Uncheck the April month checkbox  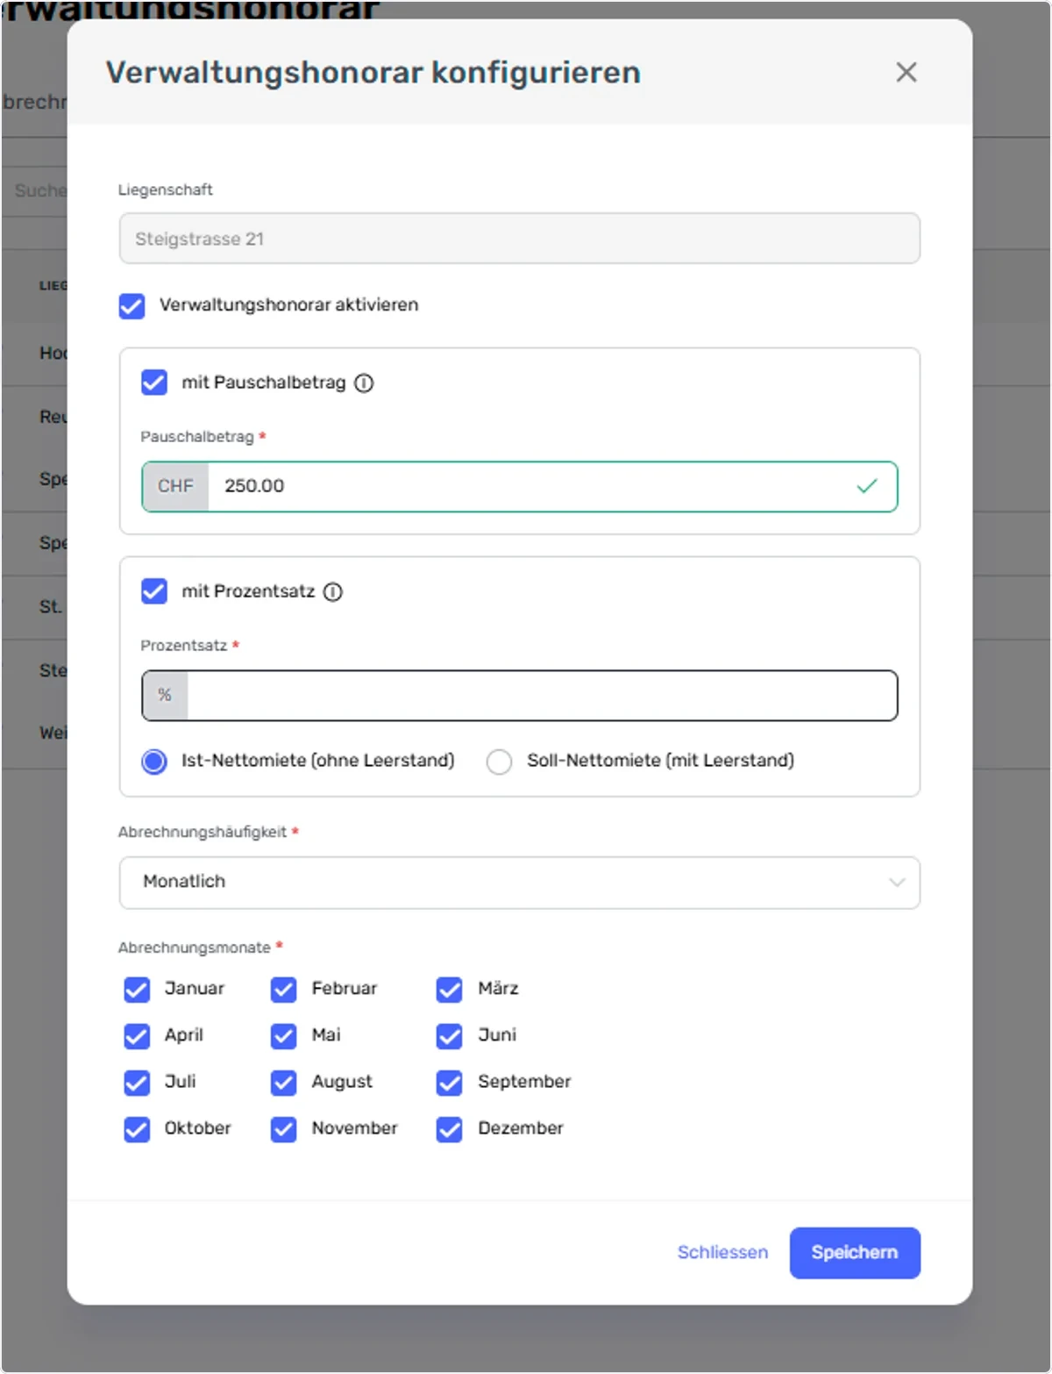(x=137, y=1036)
